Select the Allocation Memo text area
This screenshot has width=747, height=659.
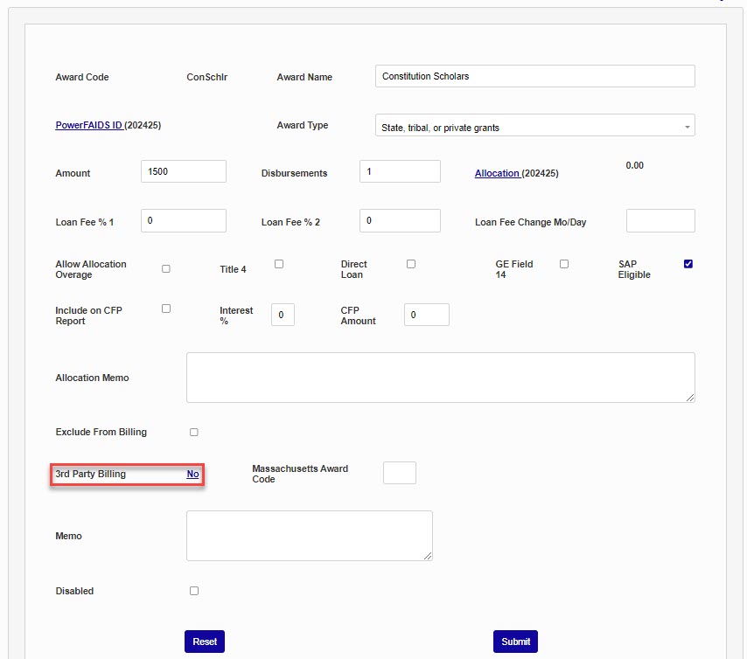click(440, 378)
